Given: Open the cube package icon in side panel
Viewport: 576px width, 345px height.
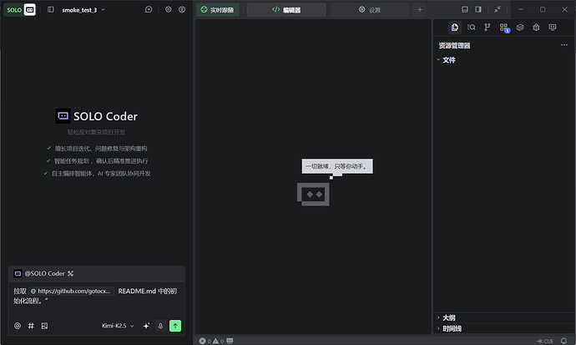Looking at the screenshot, I should tap(520, 28).
